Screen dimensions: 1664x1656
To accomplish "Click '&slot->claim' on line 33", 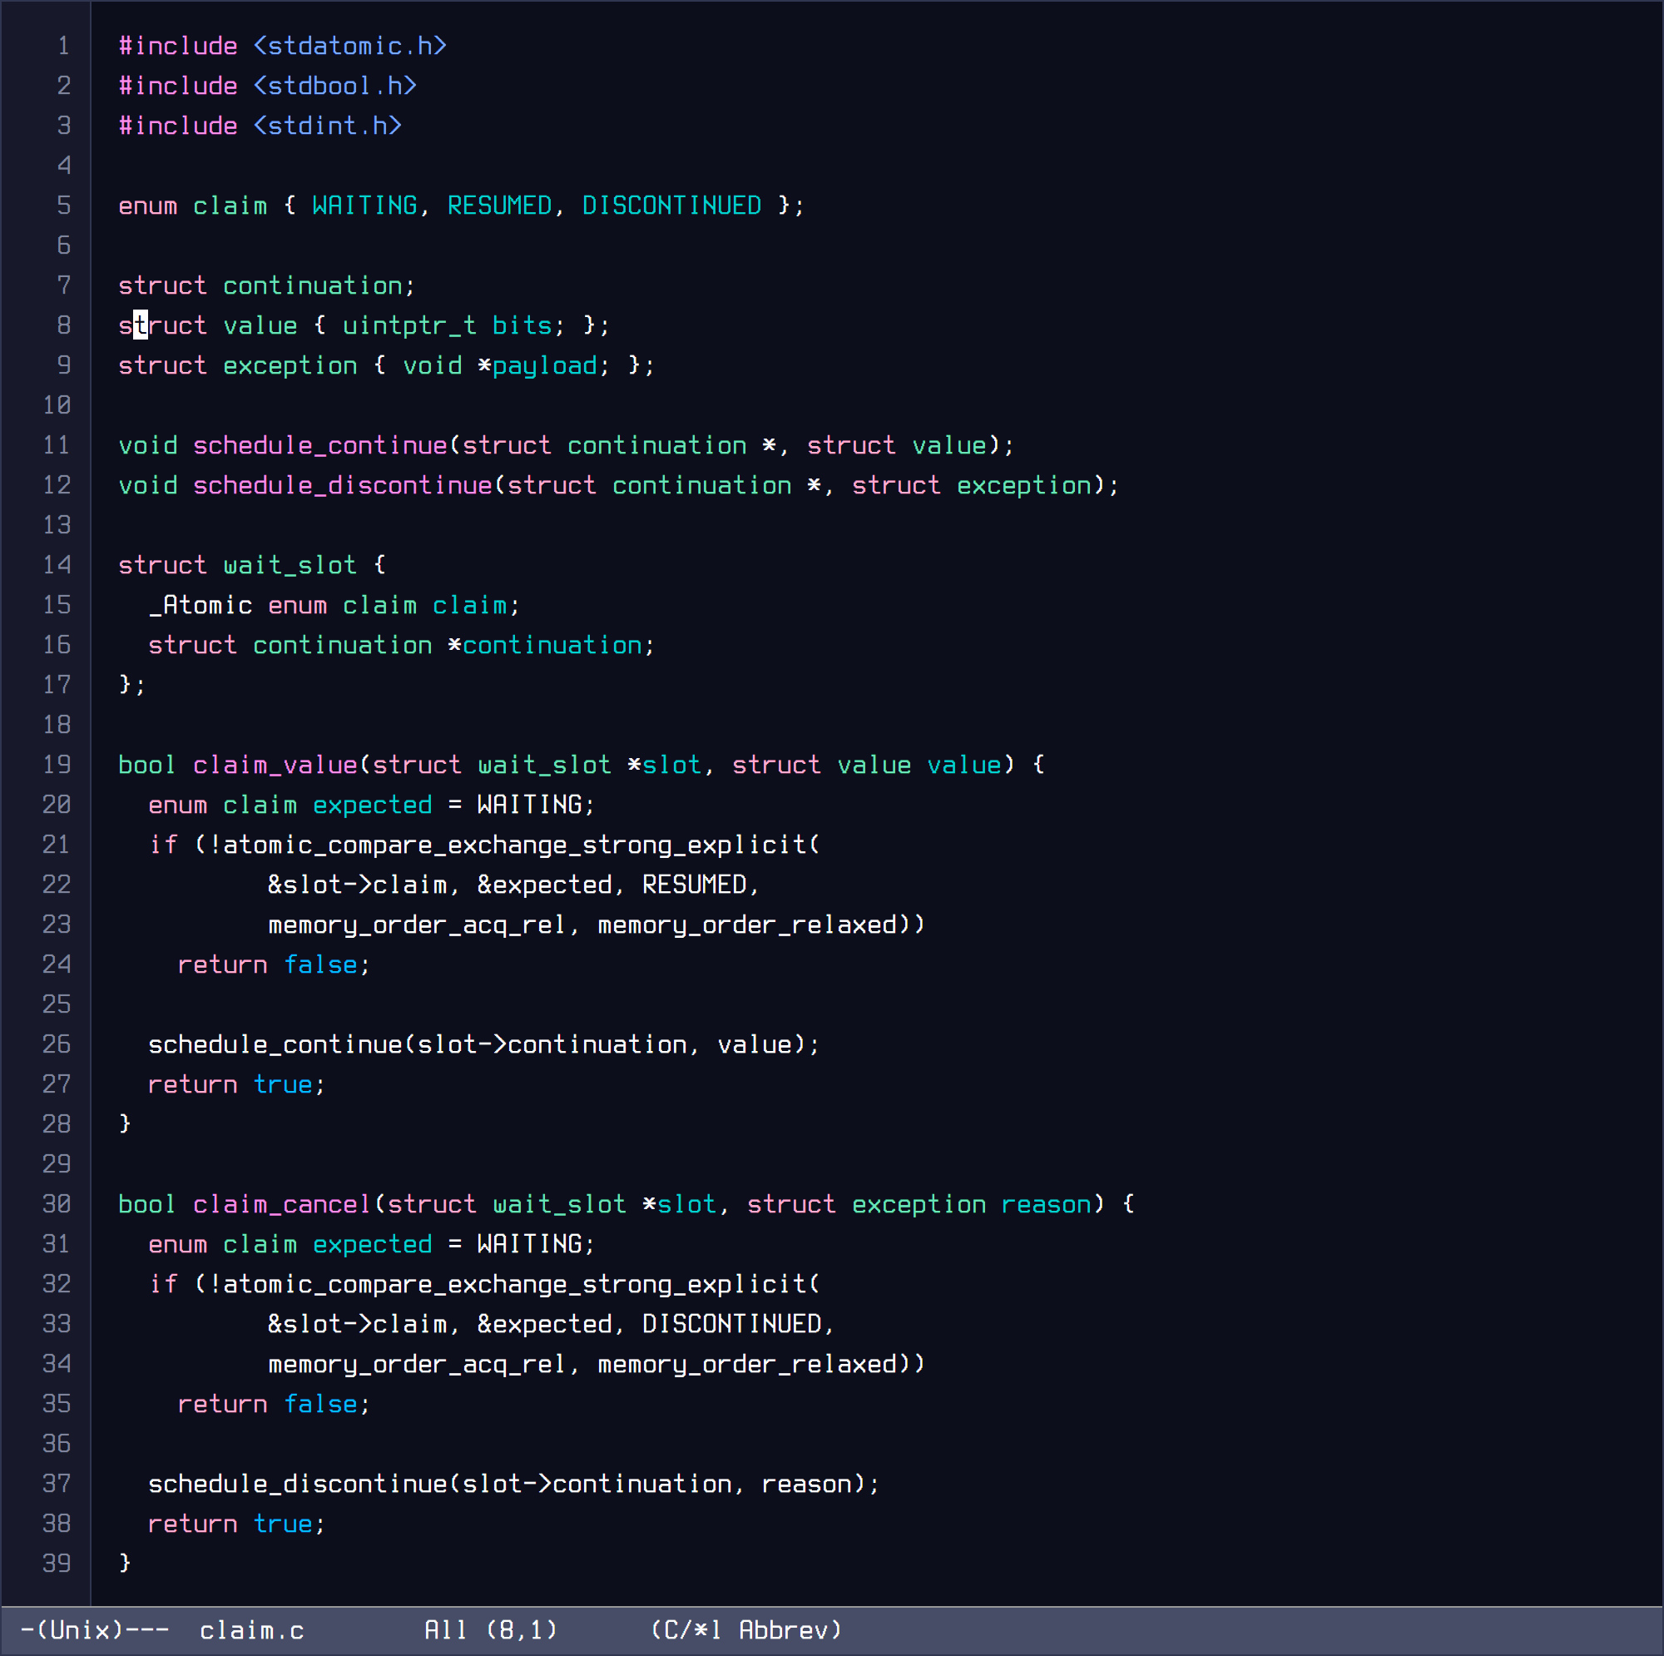I will click(358, 1324).
